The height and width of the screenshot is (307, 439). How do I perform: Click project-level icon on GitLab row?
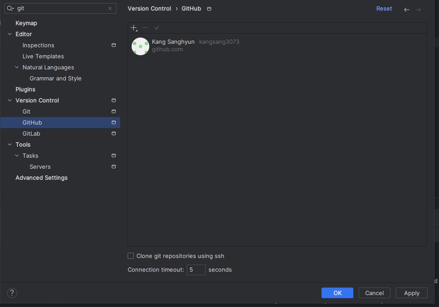point(114,133)
